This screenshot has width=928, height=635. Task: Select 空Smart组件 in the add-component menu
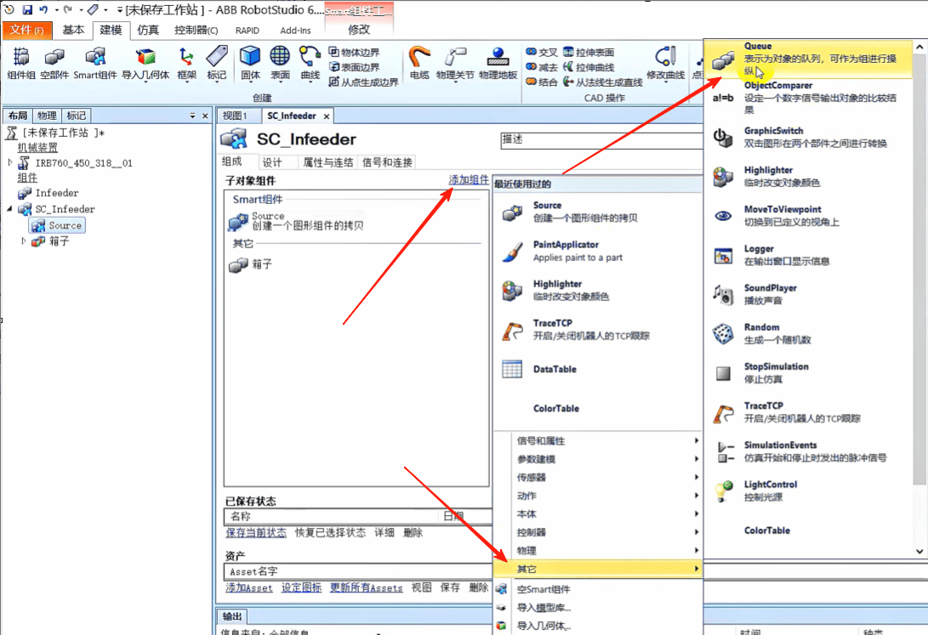[598, 589]
